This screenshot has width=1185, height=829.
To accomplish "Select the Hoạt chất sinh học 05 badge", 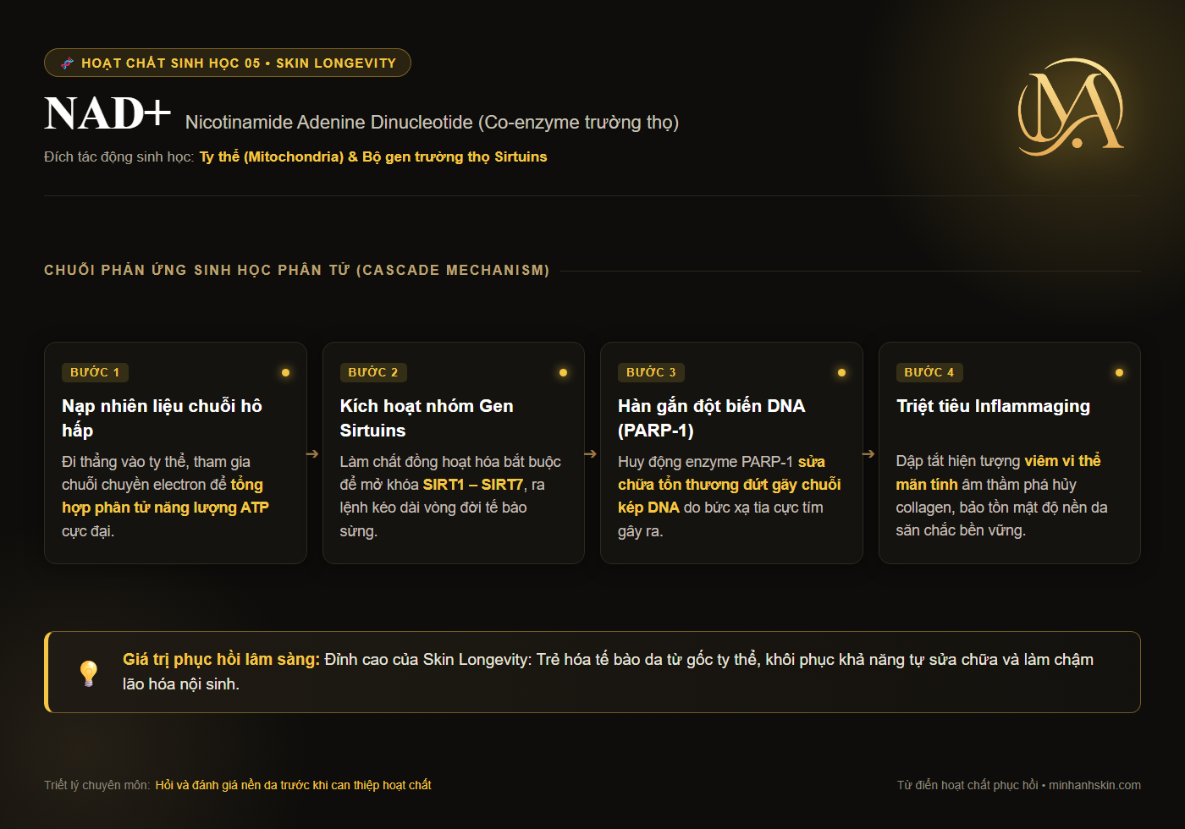I will [228, 63].
